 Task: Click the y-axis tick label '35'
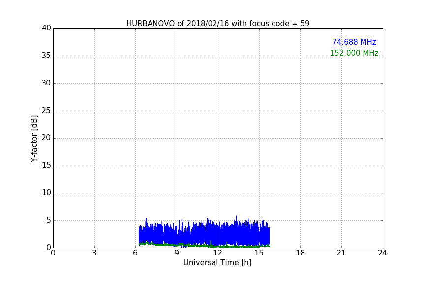(x=46, y=56)
